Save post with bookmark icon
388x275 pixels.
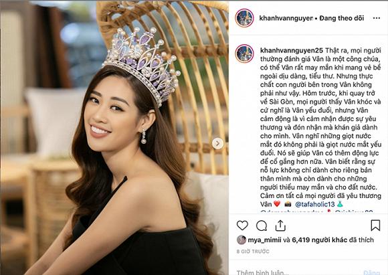375,225
